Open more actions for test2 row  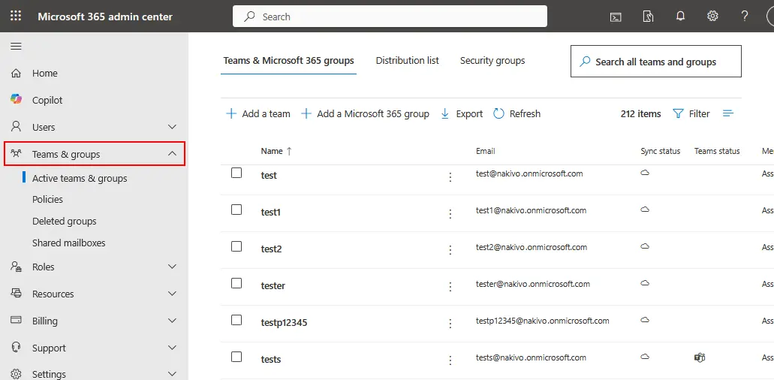(450, 250)
